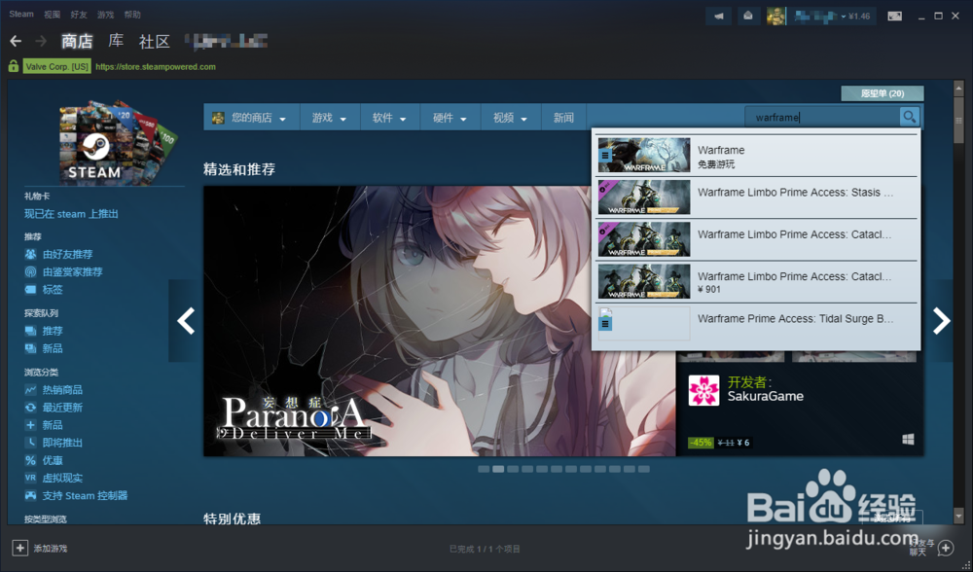The image size is (973, 572).
Task: Go back with the left arrow navigation icon
Action: (16, 41)
